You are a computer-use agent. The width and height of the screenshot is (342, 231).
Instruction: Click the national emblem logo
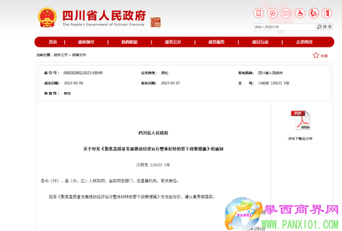point(47,18)
